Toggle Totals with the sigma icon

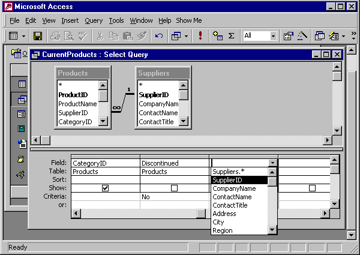(x=232, y=36)
